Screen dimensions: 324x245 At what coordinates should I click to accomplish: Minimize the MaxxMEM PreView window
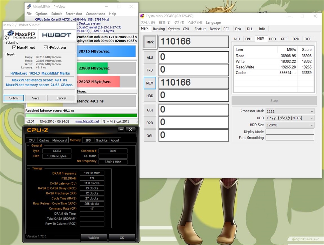click(106, 7)
